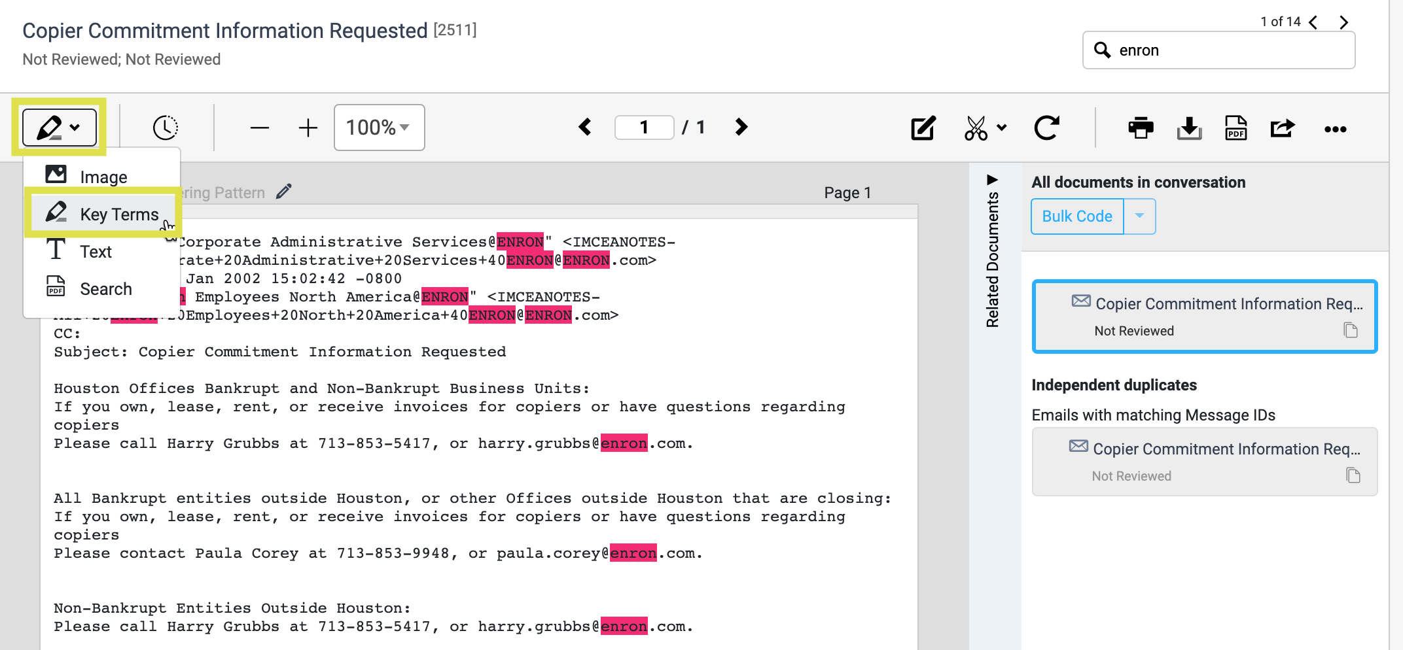Click 'Independent duplicates' heading
Image resolution: width=1403 pixels, height=650 pixels.
pyautogui.click(x=1114, y=385)
